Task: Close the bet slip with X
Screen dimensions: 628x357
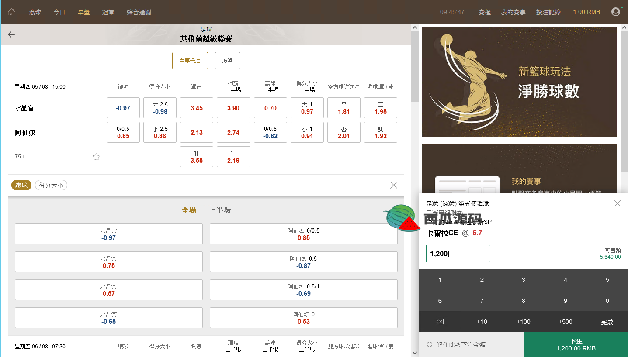Action: coord(617,203)
